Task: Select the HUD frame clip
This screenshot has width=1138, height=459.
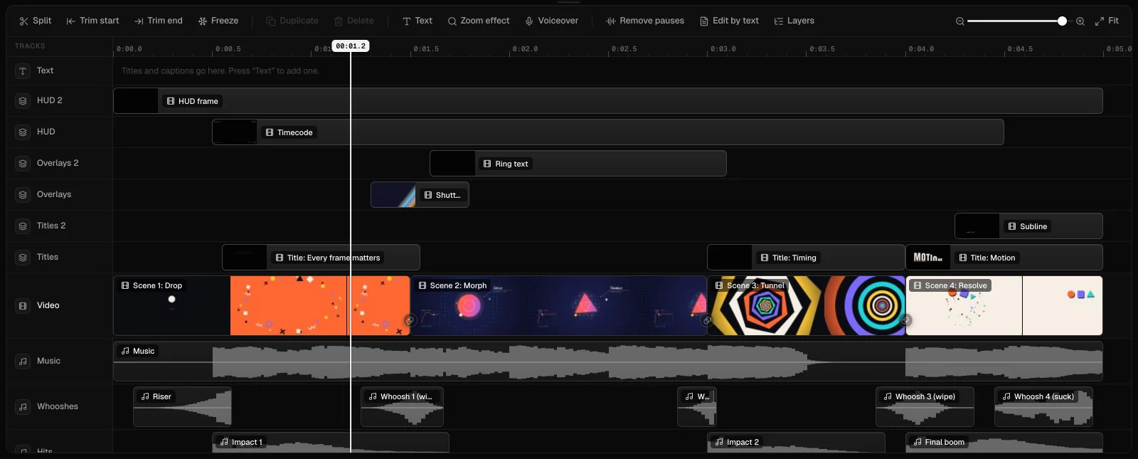Action: [607, 101]
